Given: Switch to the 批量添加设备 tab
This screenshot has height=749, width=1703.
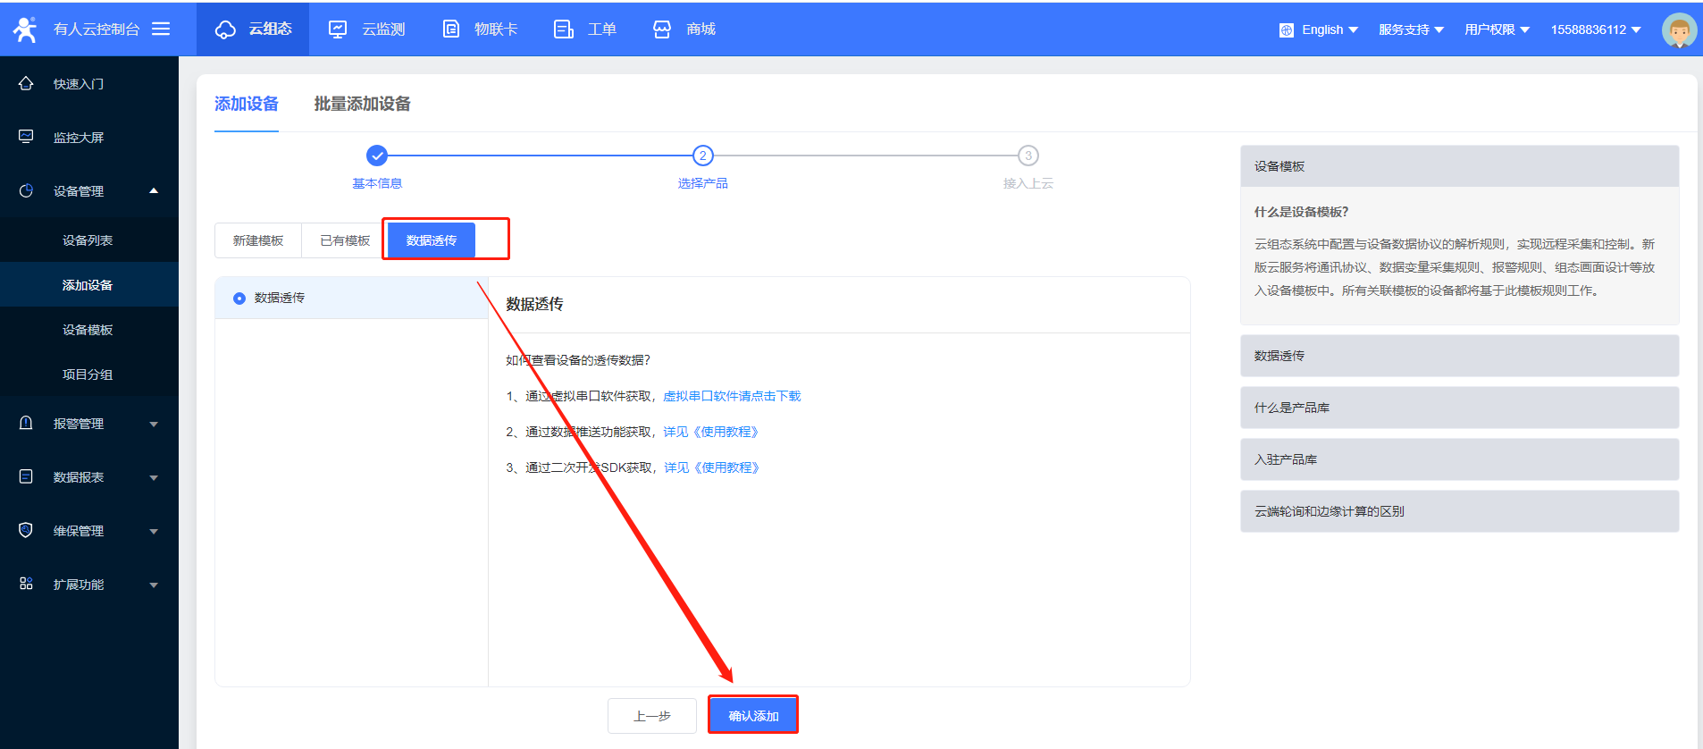Looking at the screenshot, I should 362,104.
